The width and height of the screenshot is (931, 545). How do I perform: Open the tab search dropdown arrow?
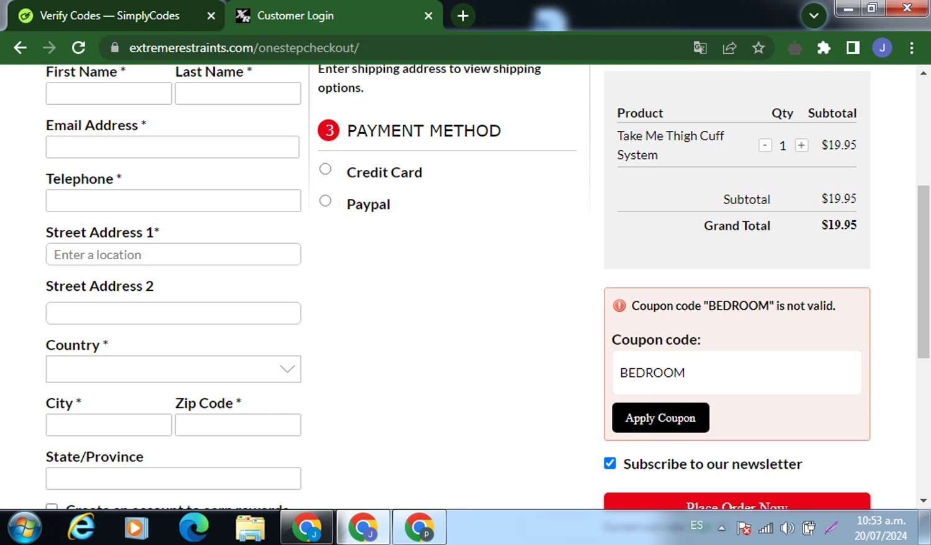click(814, 16)
